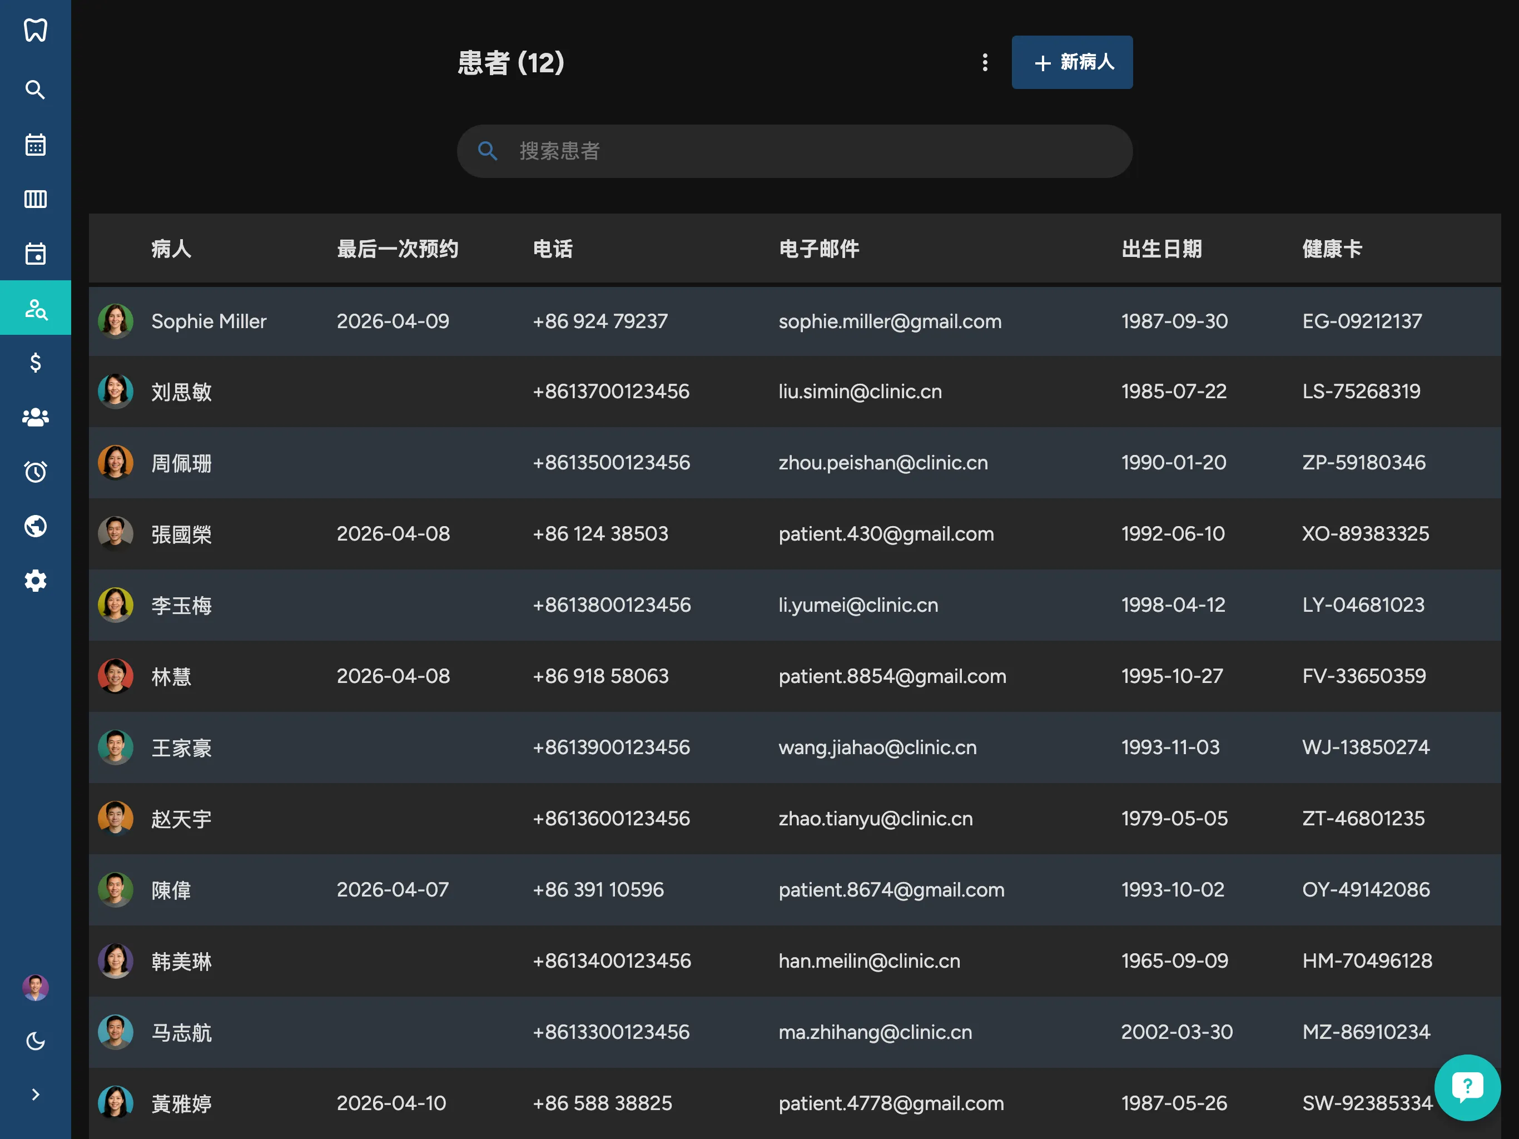This screenshot has width=1519, height=1139.
Task: Click Sophie Miller's avatar thumbnail
Action: (x=115, y=321)
